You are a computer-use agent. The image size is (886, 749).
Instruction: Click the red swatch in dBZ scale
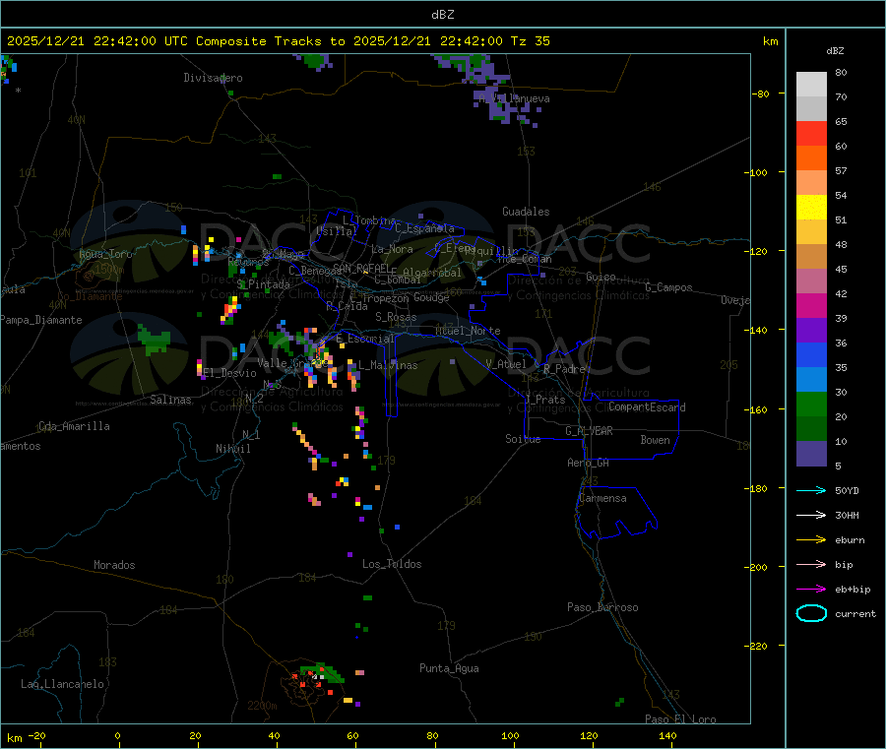pyautogui.click(x=811, y=133)
